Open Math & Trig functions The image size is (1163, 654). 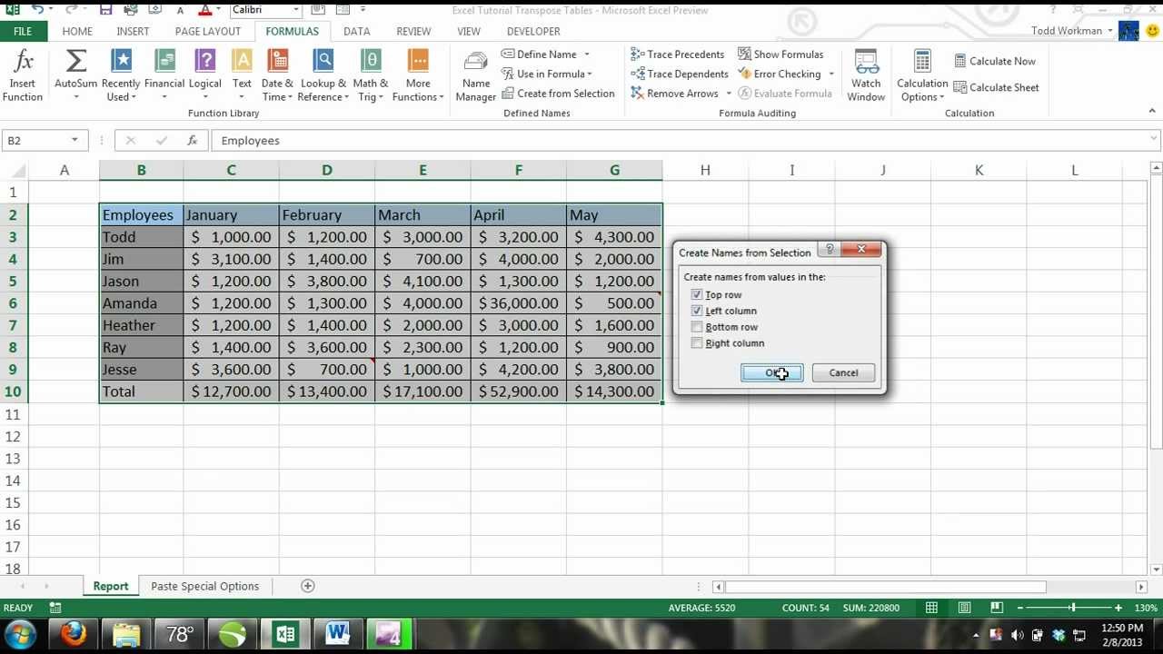click(x=371, y=75)
